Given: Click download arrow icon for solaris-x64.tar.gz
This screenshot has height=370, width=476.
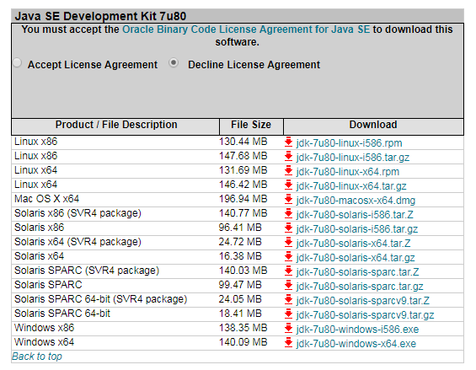Looking at the screenshot, I should tap(288, 257).
